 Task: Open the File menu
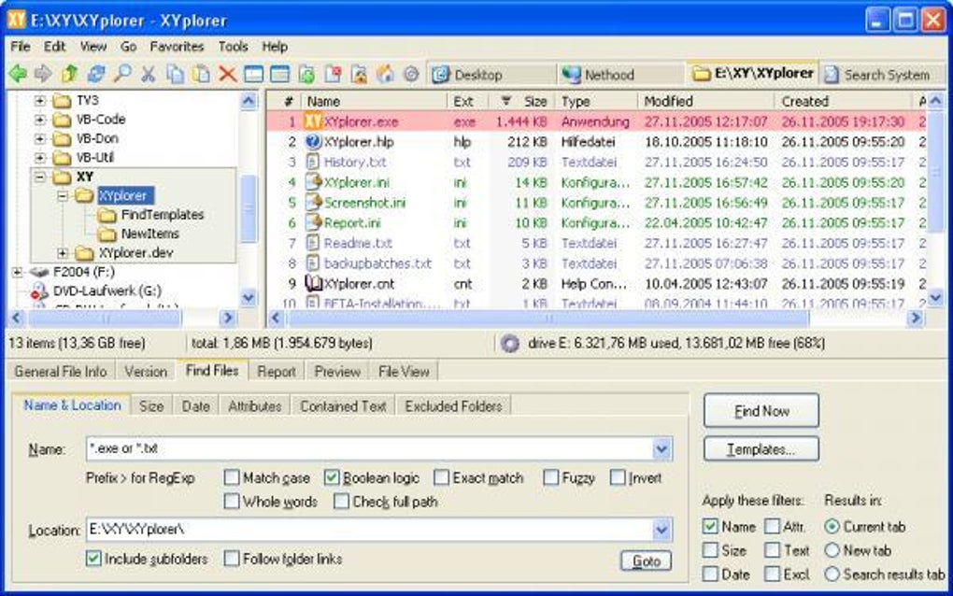(20, 47)
